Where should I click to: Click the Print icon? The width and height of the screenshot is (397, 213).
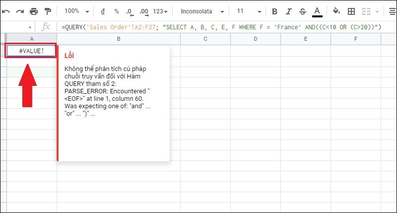pyautogui.click(x=34, y=11)
